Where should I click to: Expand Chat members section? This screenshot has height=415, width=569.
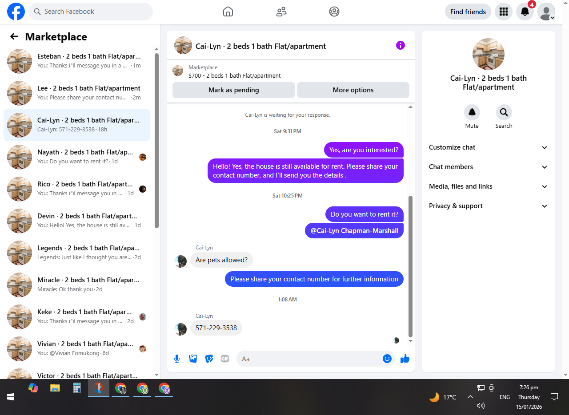click(x=488, y=167)
